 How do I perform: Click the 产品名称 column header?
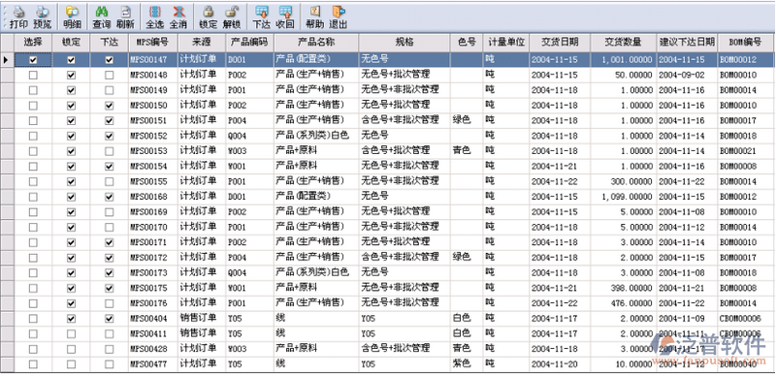(316, 42)
